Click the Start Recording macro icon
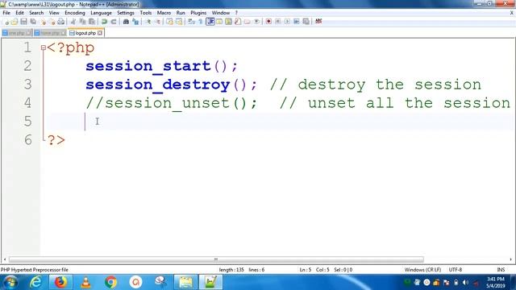Viewport: 516px width, 290px height. click(x=268, y=22)
